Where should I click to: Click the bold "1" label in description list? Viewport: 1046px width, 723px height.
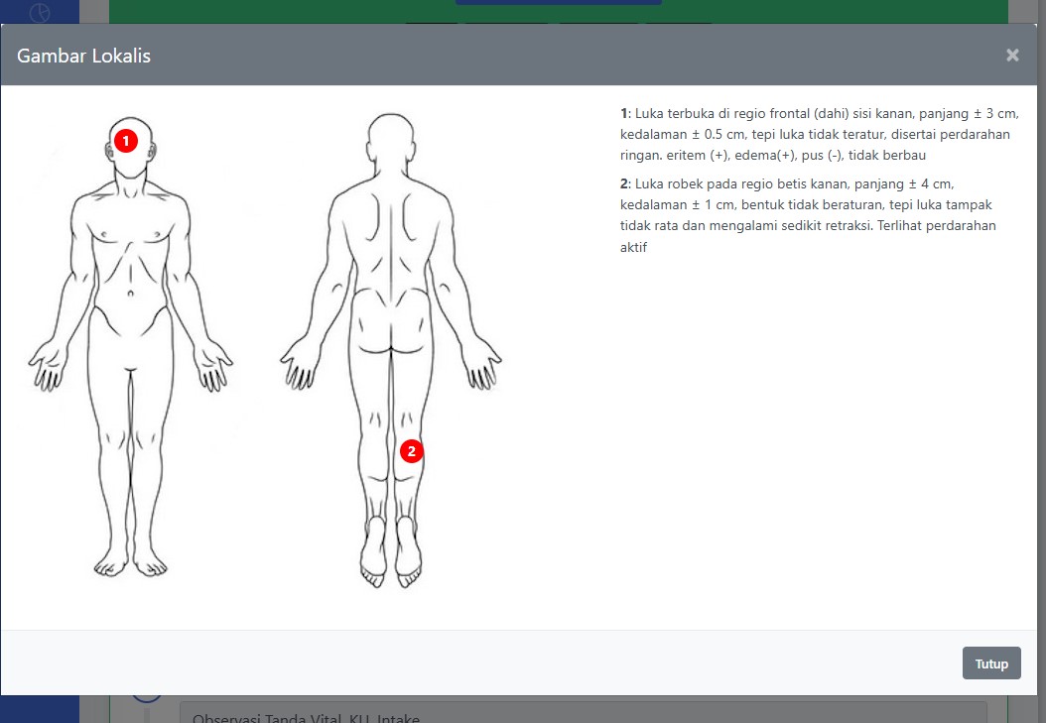[624, 113]
